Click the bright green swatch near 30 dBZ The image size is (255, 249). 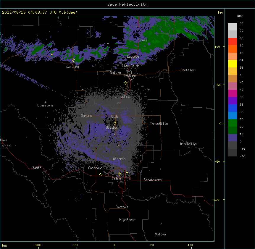[233, 123]
